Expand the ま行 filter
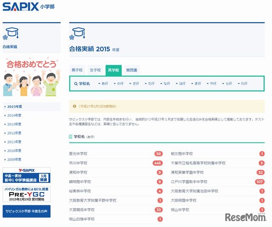The height and width of the screenshot is (227, 272). [196, 84]
